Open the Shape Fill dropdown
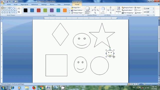This screenshot has width=160, height=90. pyautogui.click(x=75, y=8)
